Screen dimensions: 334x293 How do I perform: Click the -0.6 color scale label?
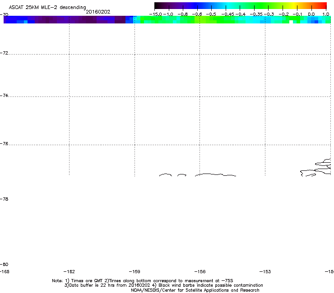click(197, 14)
